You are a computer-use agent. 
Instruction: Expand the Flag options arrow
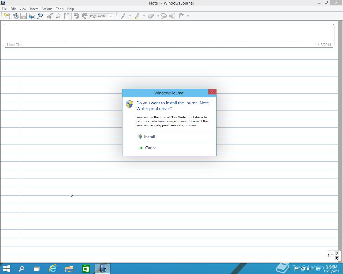tap(188, 16)
